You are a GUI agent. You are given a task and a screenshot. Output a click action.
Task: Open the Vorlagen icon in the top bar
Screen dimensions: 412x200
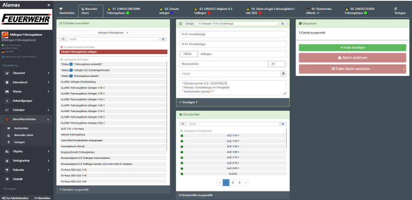[x=400, y=11]
